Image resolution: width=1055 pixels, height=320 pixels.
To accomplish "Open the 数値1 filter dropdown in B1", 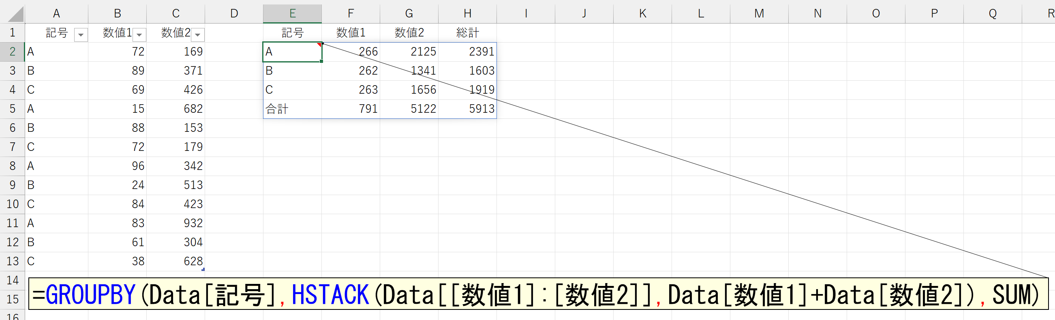I will point(139,35).
